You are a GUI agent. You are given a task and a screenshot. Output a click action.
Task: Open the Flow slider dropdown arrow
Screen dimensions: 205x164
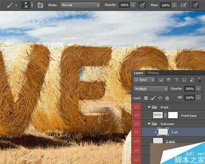click(175, 5)
